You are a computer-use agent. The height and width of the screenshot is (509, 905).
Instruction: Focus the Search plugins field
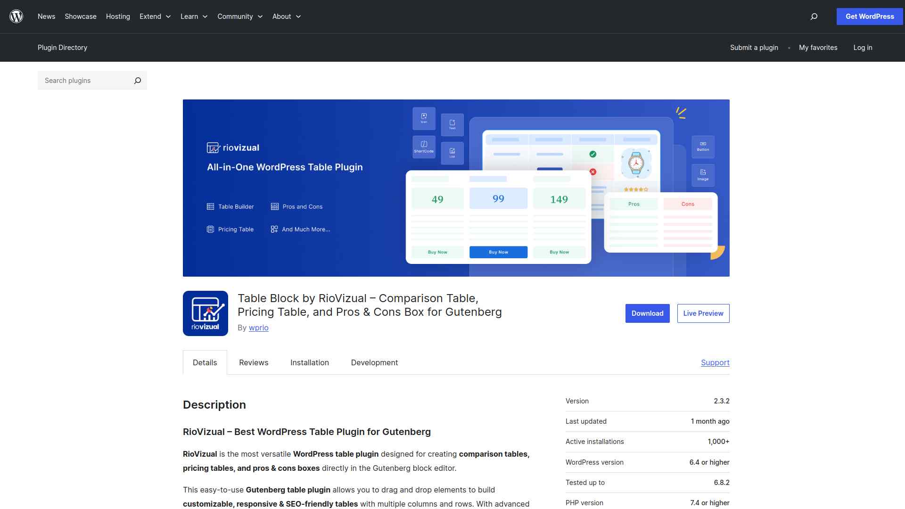pos(85,81)
